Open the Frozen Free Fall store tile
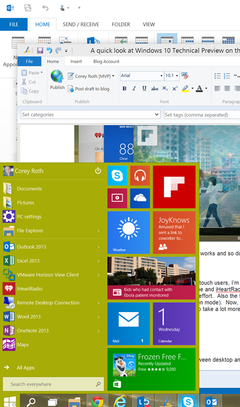Viewport: 240px width, 407px height. point(152,369)
